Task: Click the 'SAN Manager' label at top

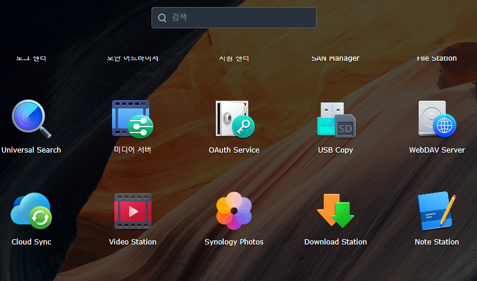Action: tap(335, 58)
